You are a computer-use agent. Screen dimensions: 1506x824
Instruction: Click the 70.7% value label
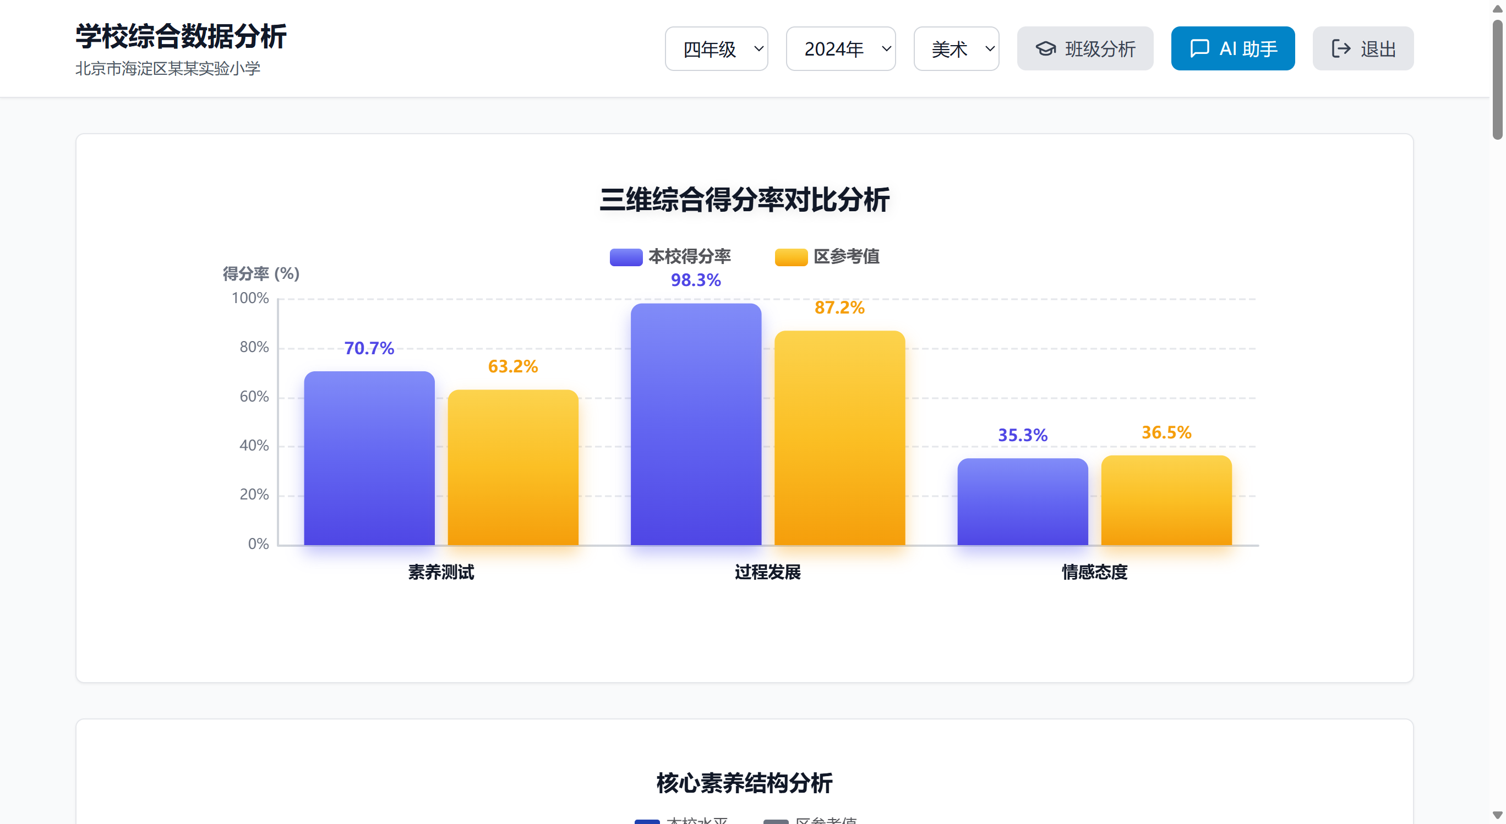click(369, 348)
